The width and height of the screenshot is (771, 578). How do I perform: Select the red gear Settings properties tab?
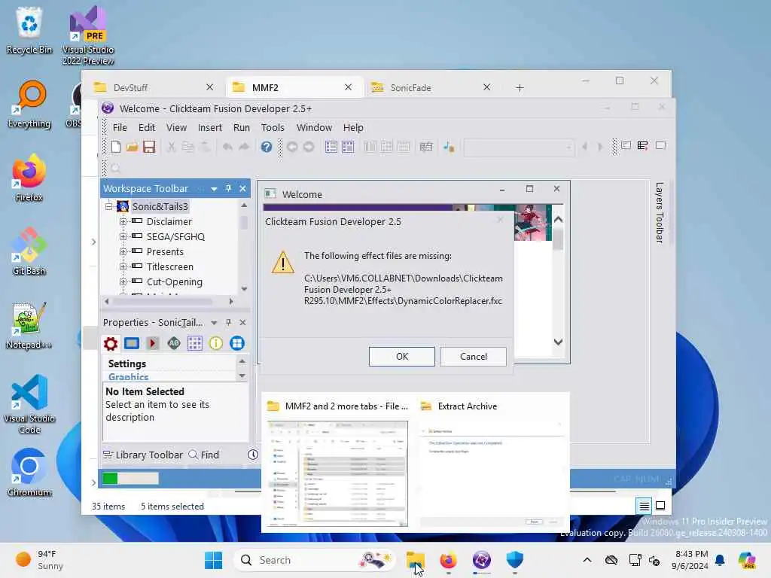pos(111,343)
